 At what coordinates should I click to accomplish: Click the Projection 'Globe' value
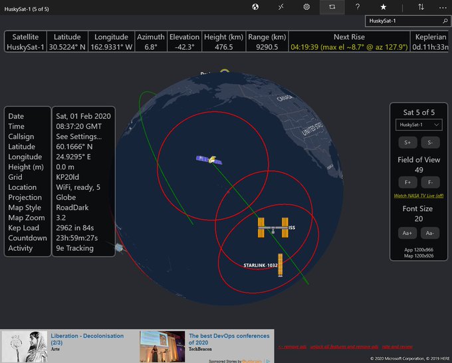[66, 198]
